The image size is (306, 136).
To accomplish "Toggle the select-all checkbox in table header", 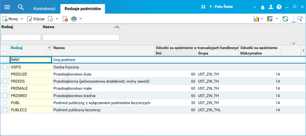I will tap(5, 53).
